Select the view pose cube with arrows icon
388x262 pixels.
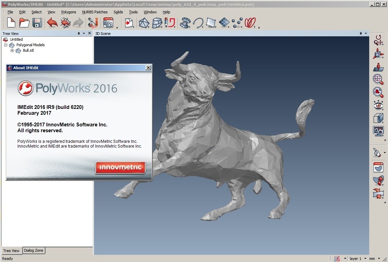378,53
